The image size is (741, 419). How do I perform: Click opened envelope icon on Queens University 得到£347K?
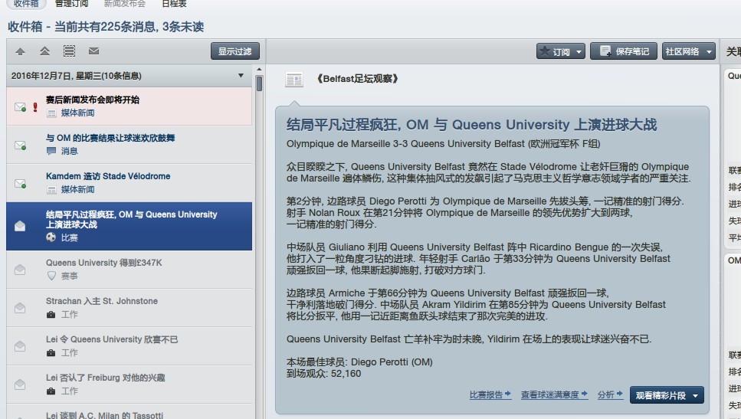20,269
